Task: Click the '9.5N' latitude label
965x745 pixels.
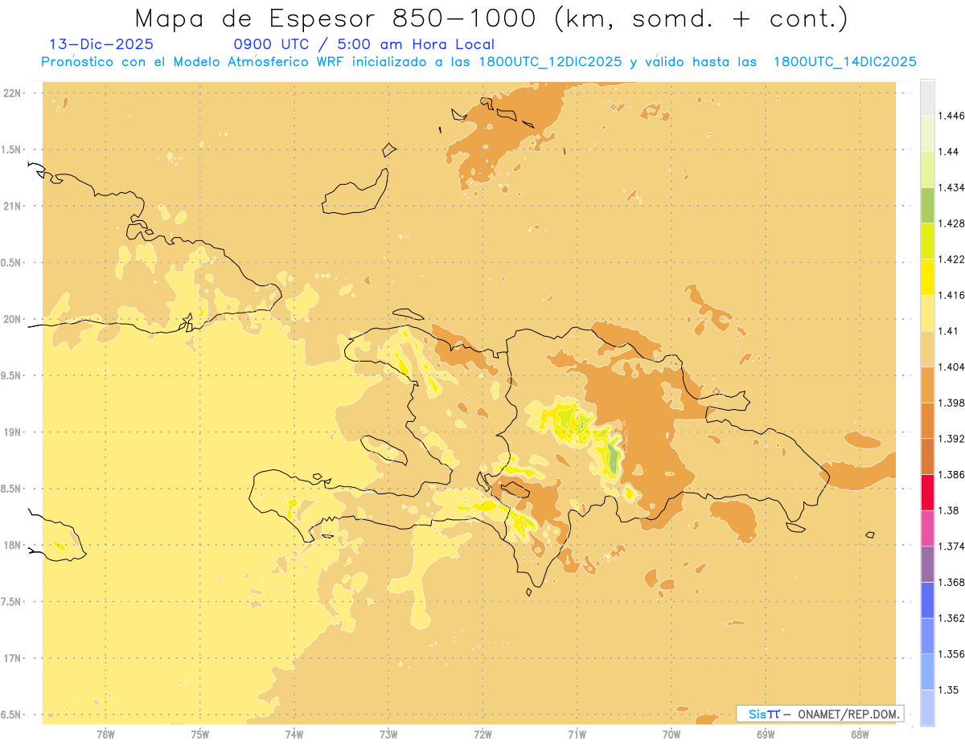Action: click(x=11, y=375)
